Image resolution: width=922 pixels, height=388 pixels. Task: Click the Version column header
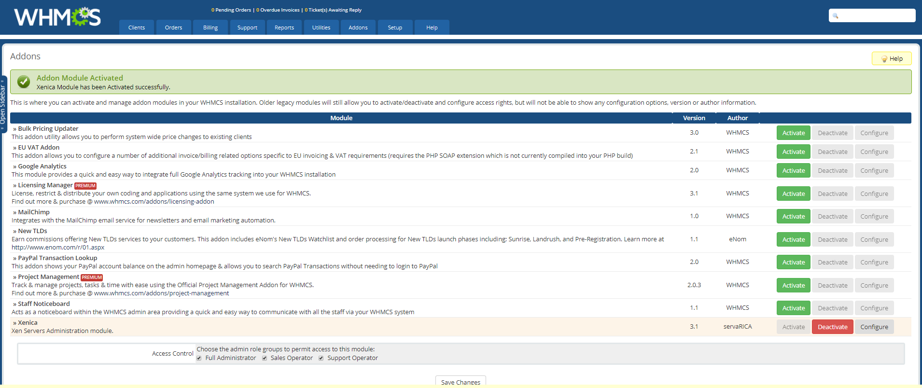point(694,118)
